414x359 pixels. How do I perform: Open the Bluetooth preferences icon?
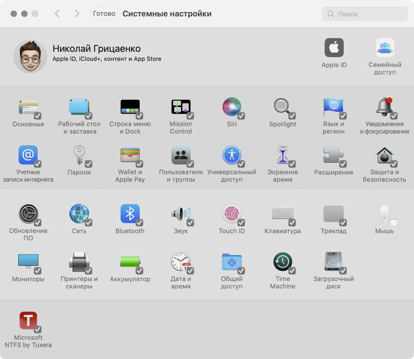pos(130,214)
